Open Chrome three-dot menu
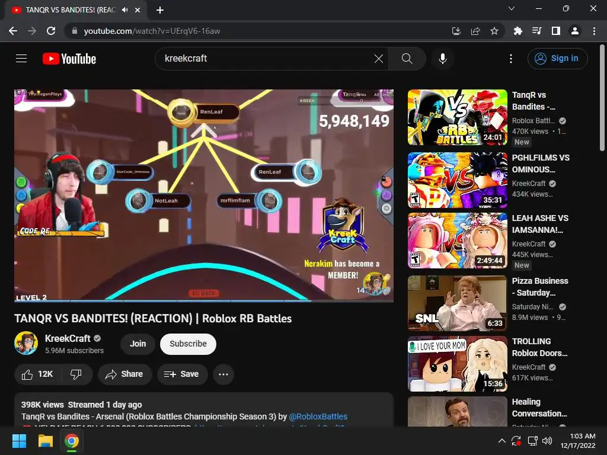 point(594,31)
